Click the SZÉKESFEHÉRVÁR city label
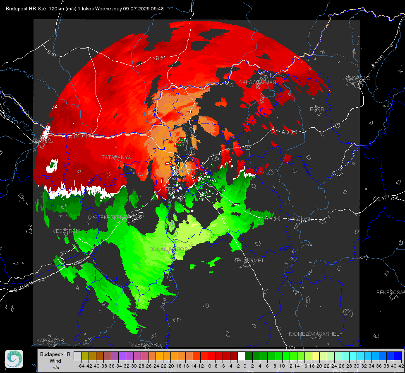Screen dimensions: 405x373 (117, 218)
